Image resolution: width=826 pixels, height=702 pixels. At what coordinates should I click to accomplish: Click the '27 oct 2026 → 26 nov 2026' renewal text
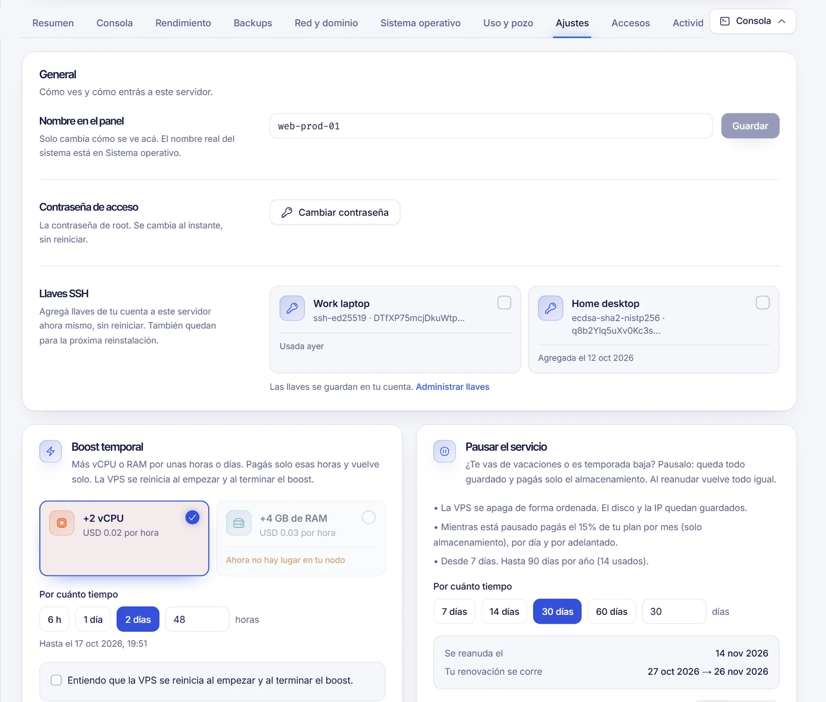[x=708, y=672]
